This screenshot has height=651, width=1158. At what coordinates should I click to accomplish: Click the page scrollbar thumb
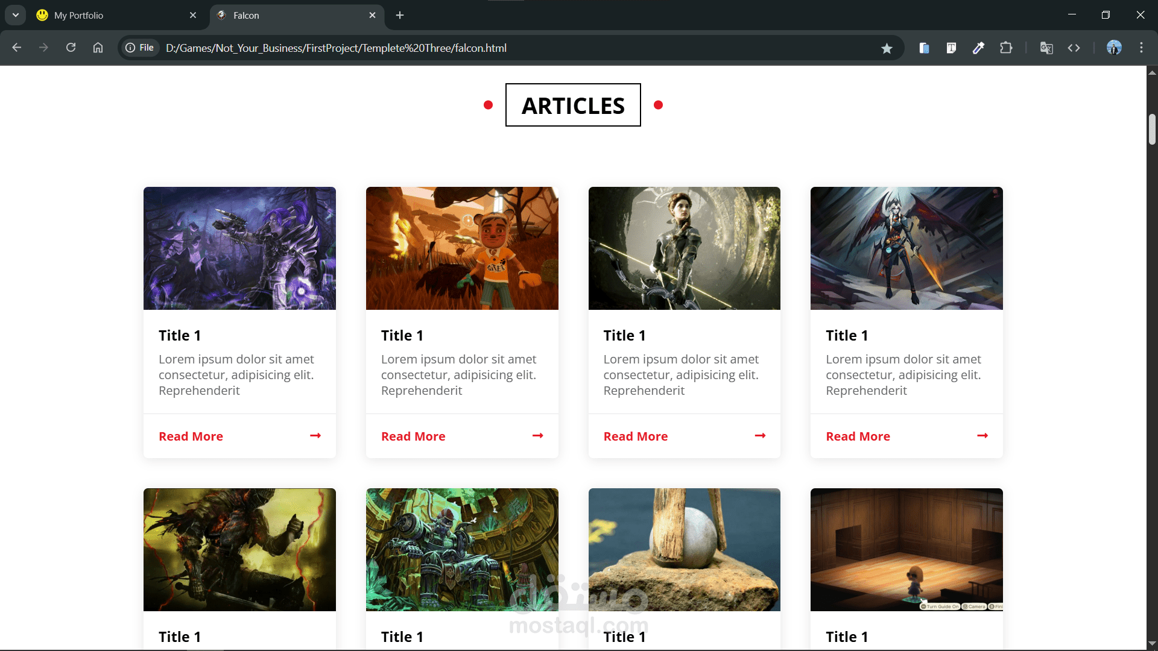click(x=1152, y=129)
